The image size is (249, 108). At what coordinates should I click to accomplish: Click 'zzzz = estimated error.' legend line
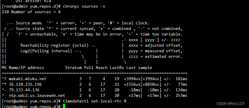[x=155, y=57]
